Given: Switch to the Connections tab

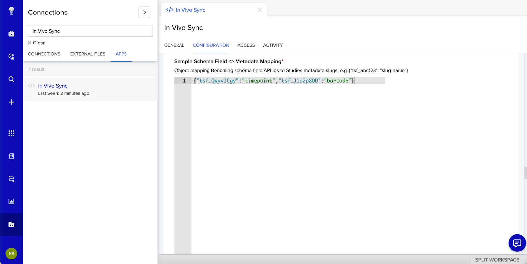Looking at the screenshot, I should point(44,54).
